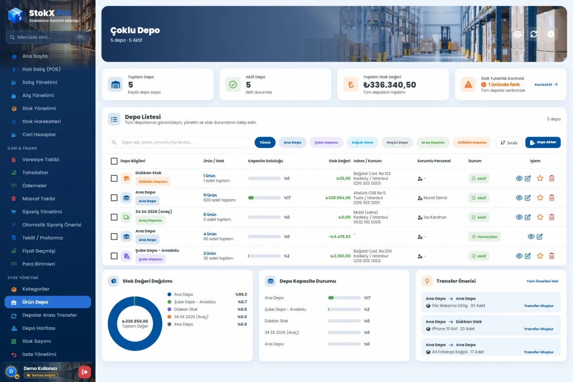Screen dimensions: 573x382
Task: Tick the checkbox for 34 SX 2026 (Araç)
Action: tap(114, 217)
